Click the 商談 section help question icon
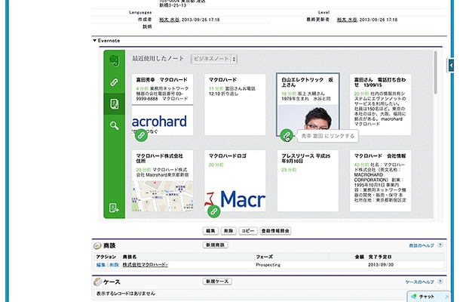Image resolution: width=460 pixels, height=302 pixels. pos(440,245)
